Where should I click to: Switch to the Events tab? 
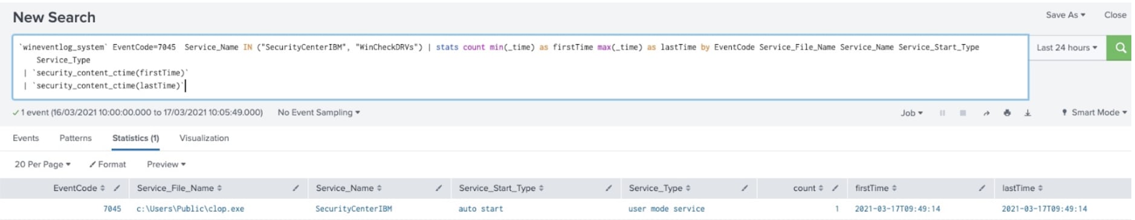tap(25, 138)
